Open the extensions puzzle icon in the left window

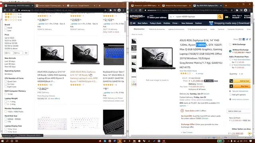tap(111, 10)
